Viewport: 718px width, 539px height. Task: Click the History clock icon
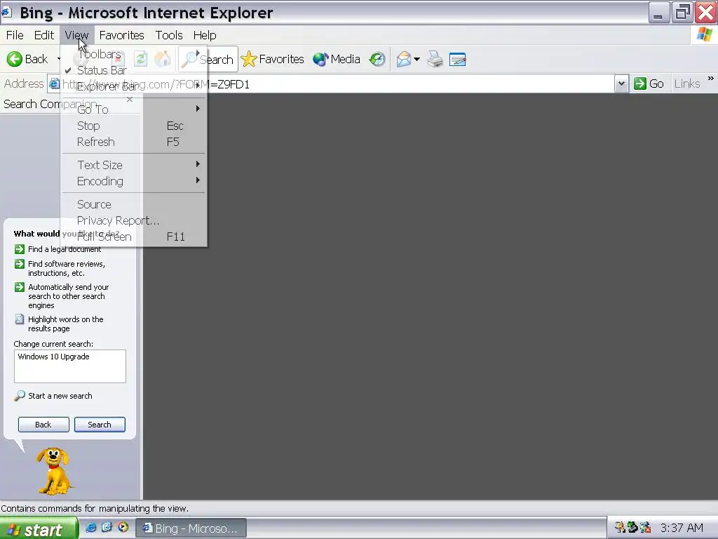pyautogui.click(x=377, y=59)
